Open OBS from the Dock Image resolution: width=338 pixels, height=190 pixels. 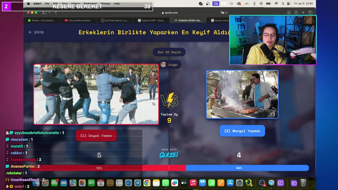[x=262, y=183]
